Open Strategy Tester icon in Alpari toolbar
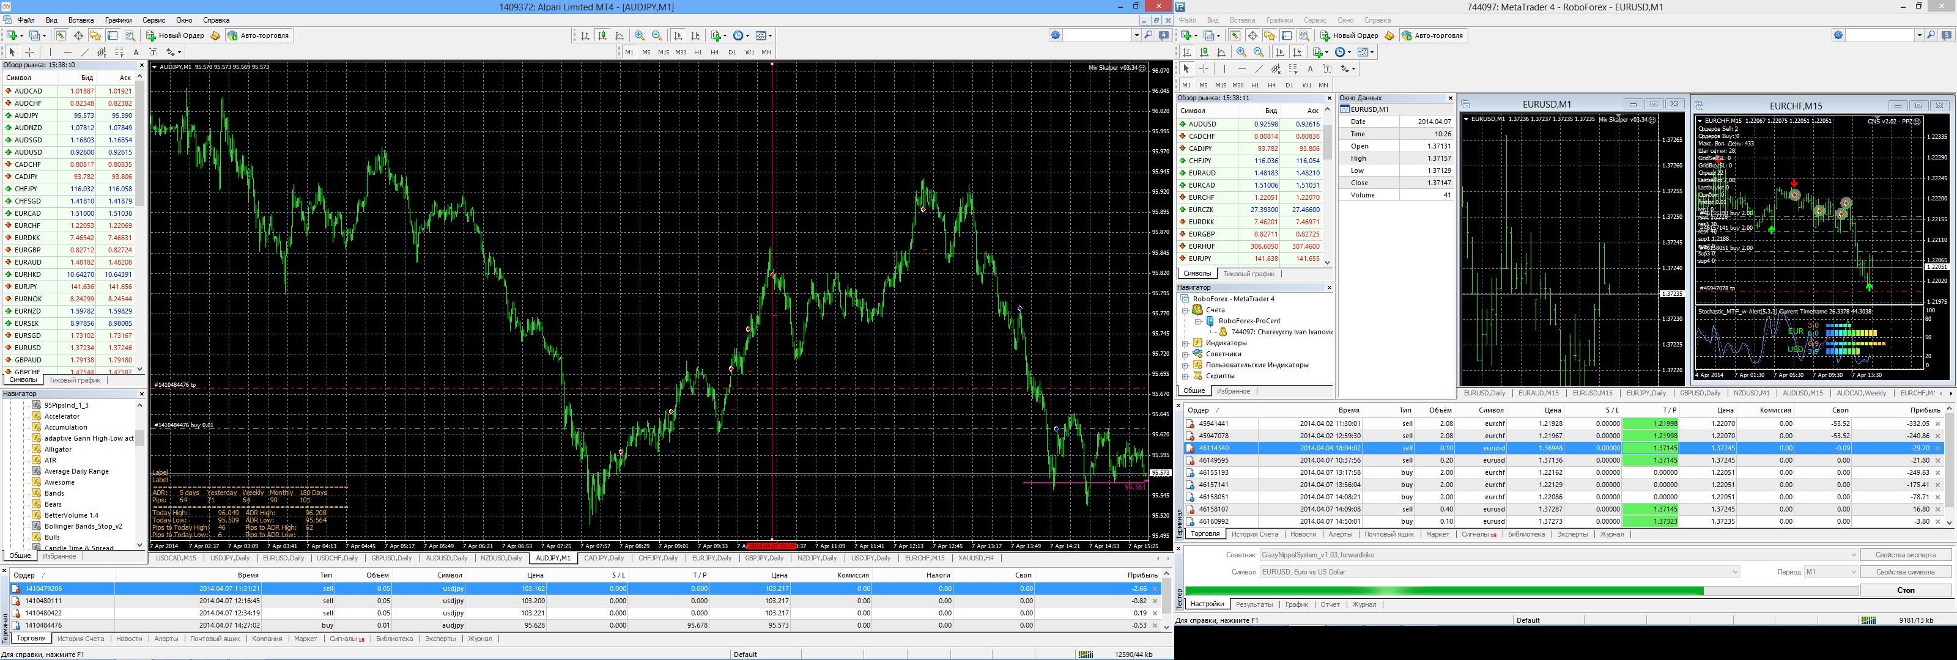1957x660 pixels. click(x=130, y=35)
